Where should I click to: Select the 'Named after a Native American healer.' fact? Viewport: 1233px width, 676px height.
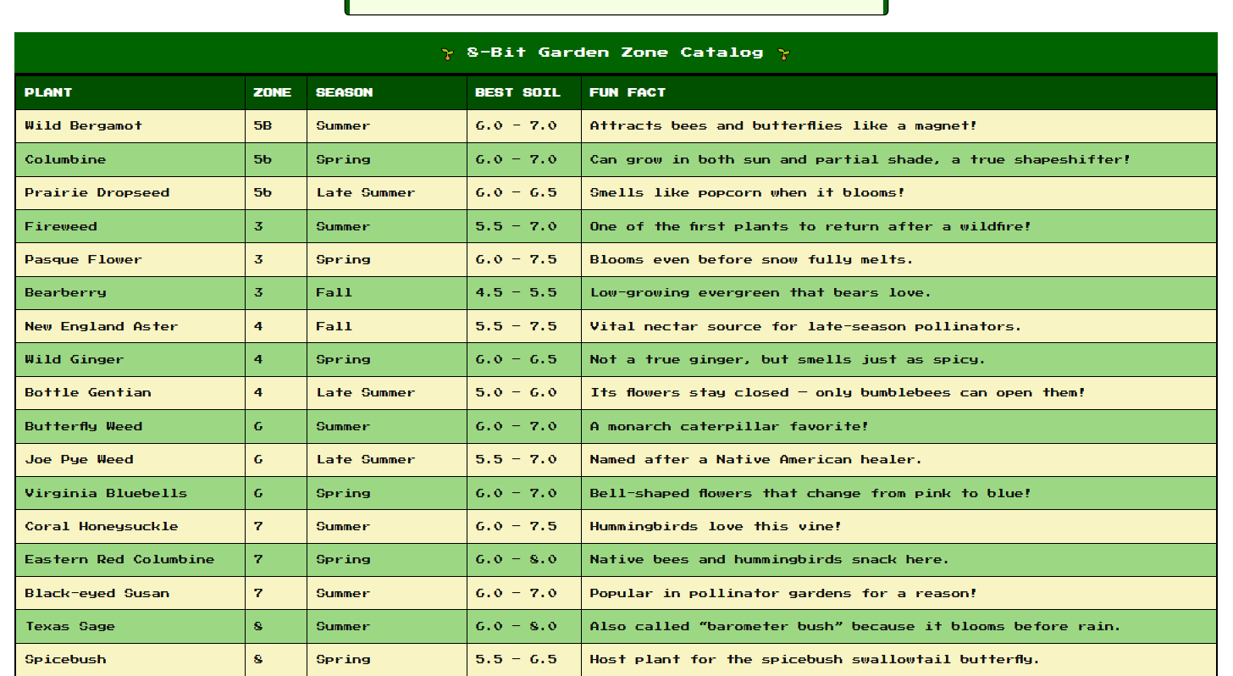click(x=756, y=459)
